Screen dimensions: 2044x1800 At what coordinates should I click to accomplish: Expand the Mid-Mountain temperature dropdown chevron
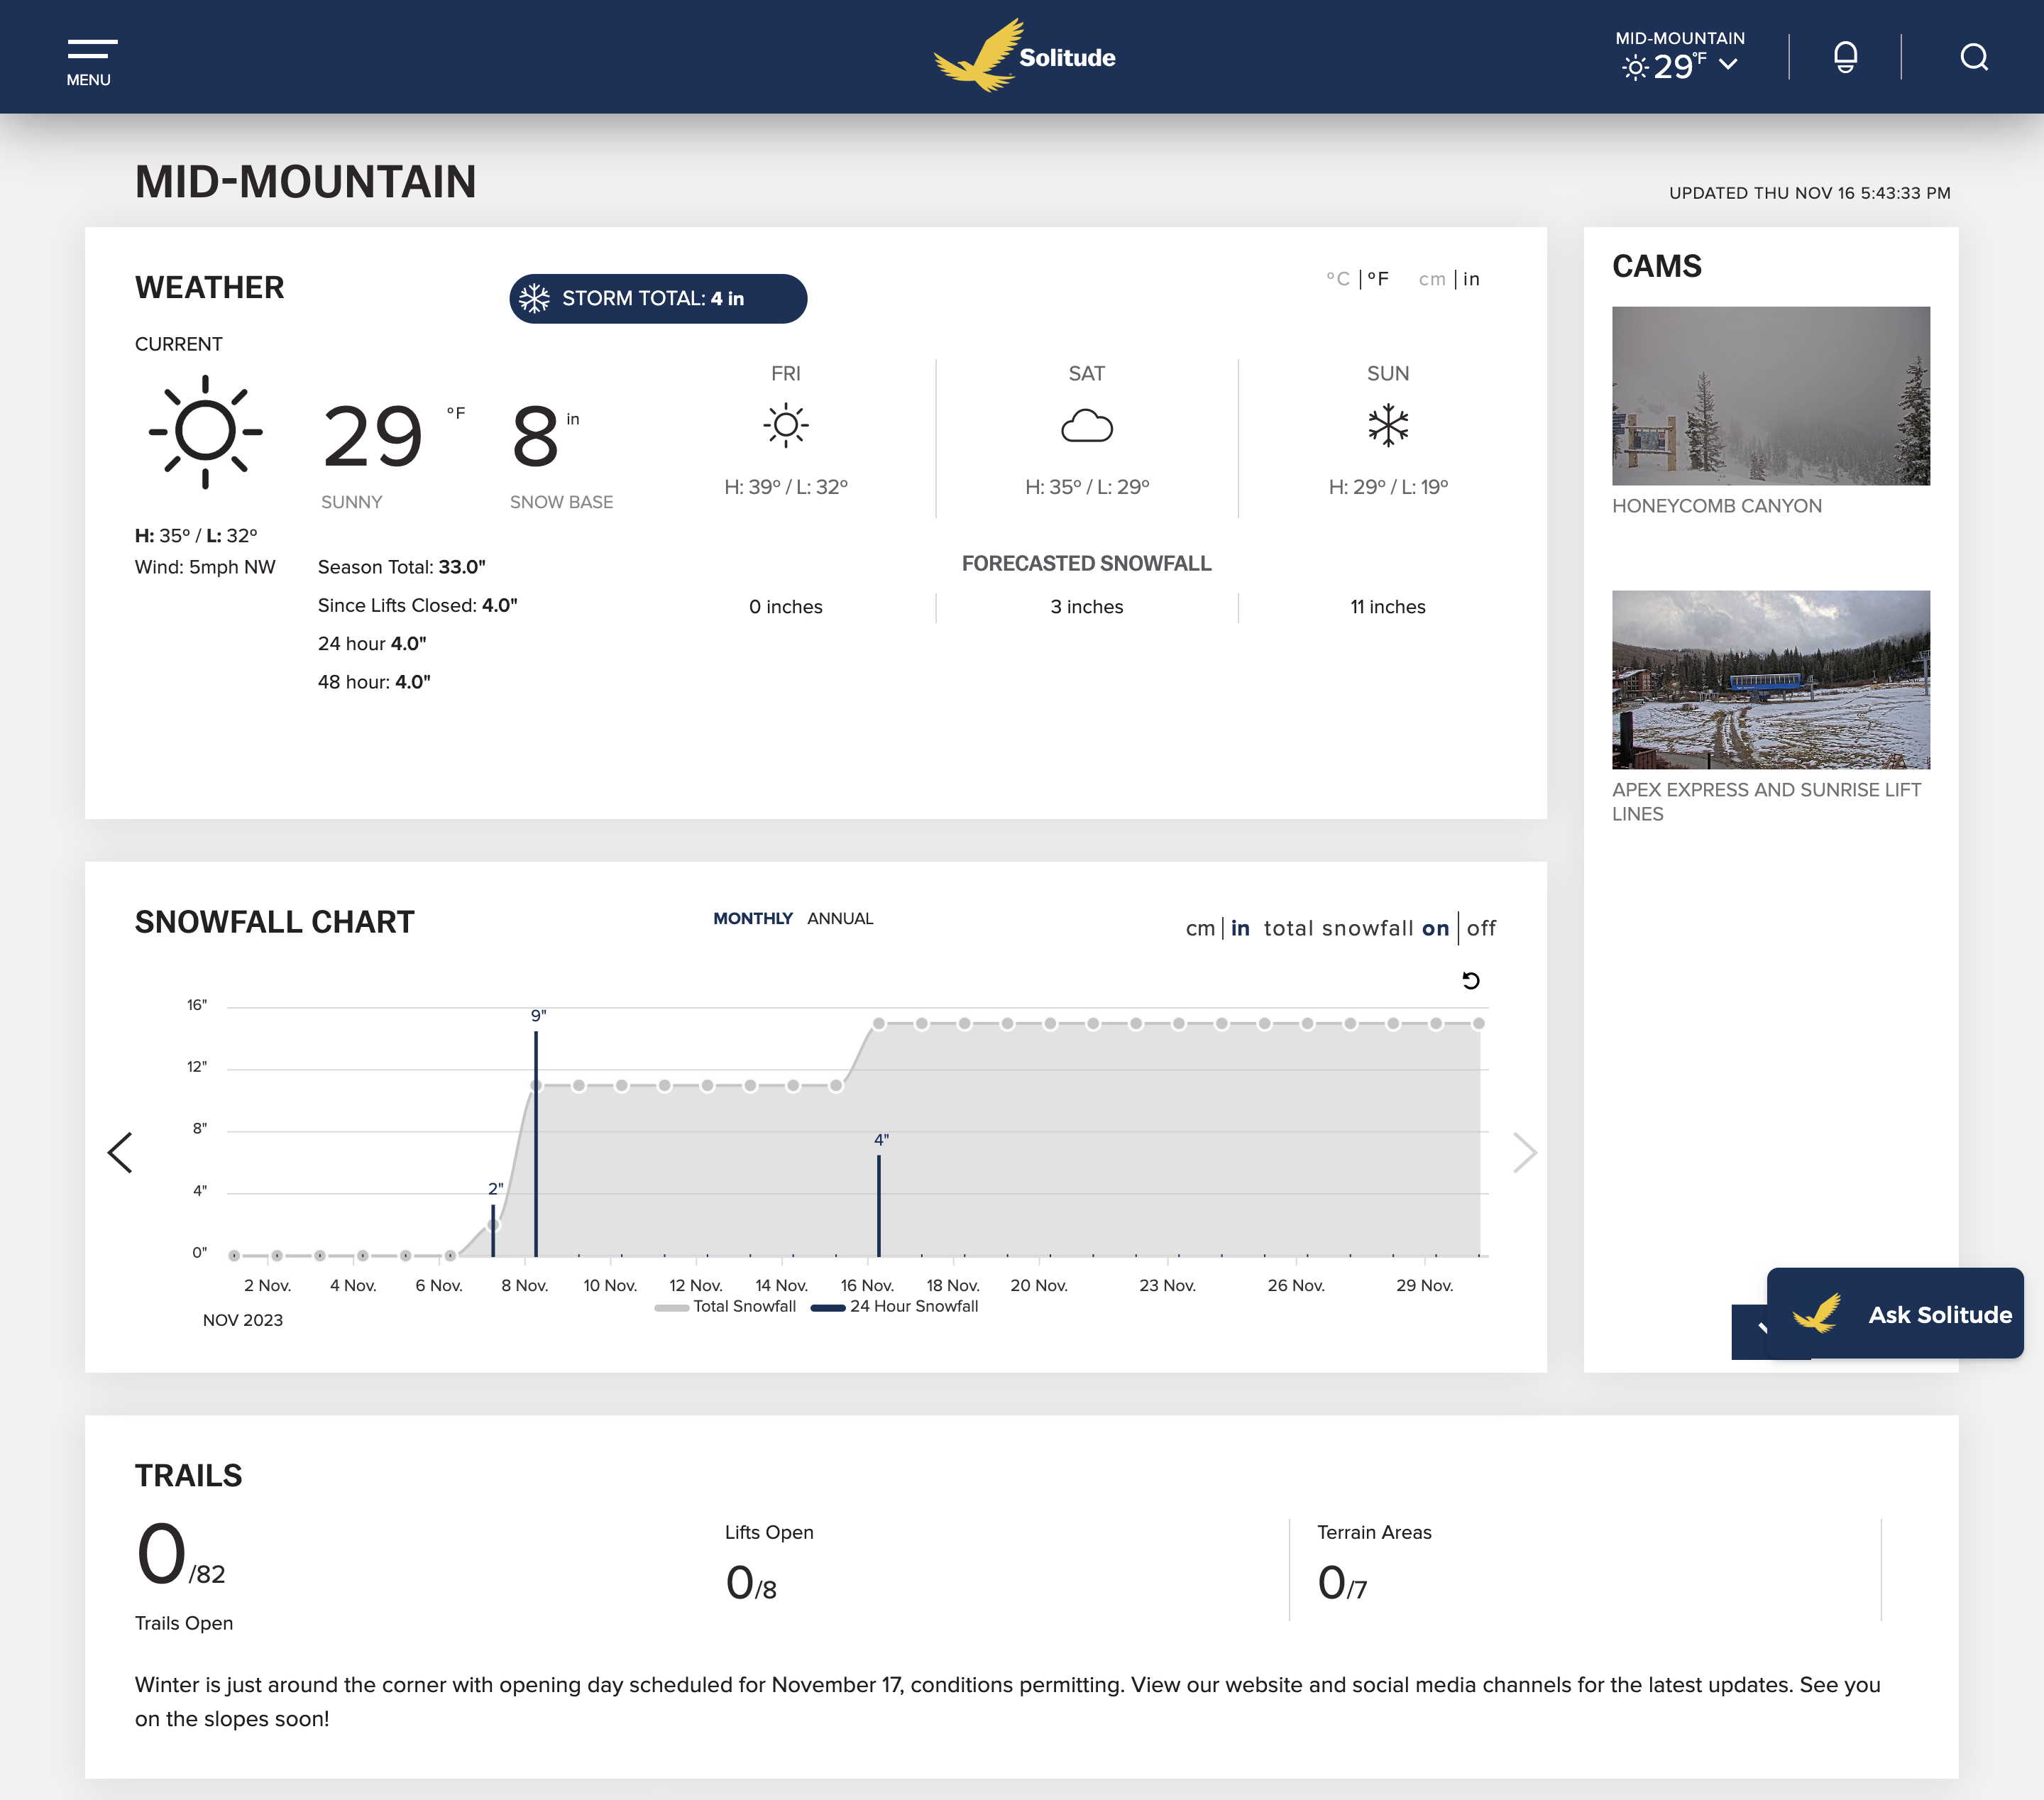[x=1728, y=65]
